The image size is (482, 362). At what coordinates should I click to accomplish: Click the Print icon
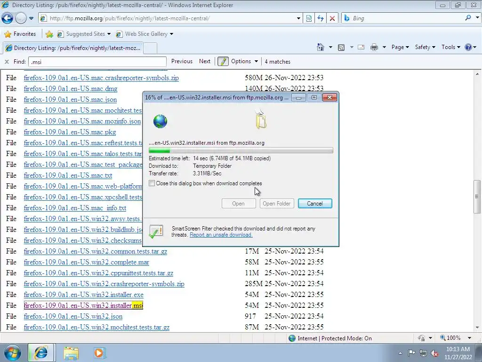[374, 47]
